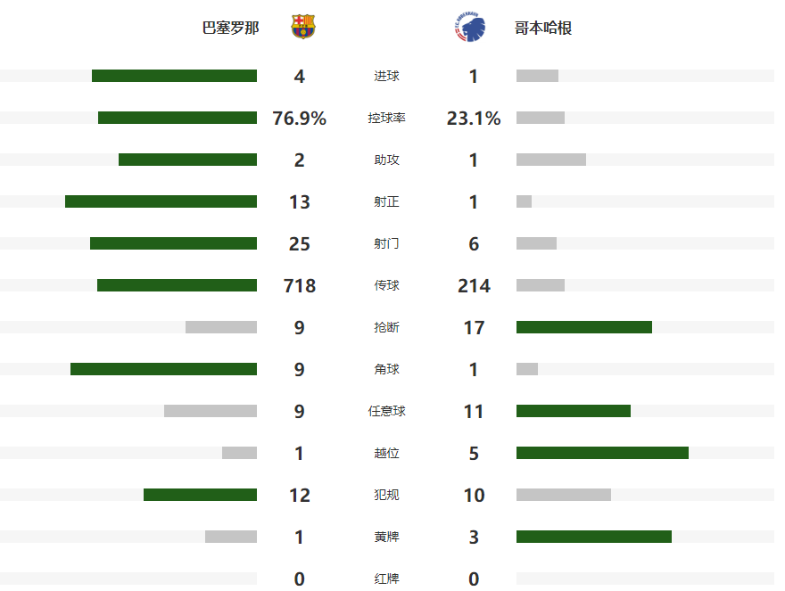Click Copenhagen's green 黄牌 yellow card bar

[594, 537]
